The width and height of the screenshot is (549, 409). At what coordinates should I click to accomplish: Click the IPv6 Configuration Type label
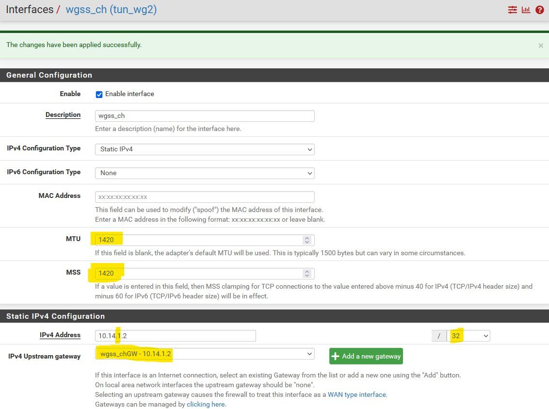[44, 172]
